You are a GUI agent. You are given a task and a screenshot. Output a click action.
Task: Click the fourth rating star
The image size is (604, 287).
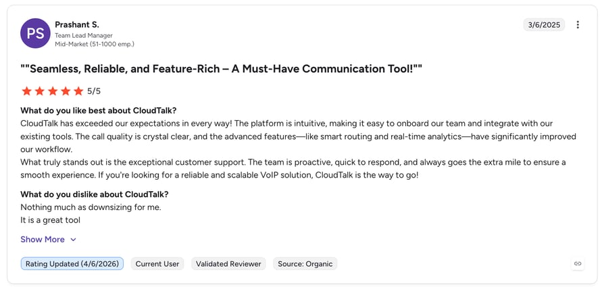[66, 91]
